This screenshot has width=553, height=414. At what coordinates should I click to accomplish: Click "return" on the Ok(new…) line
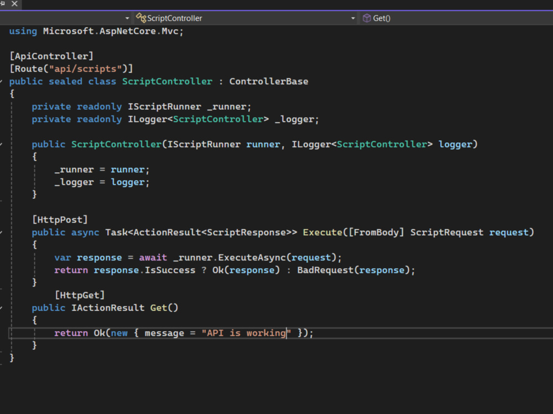tap(71, 333)
